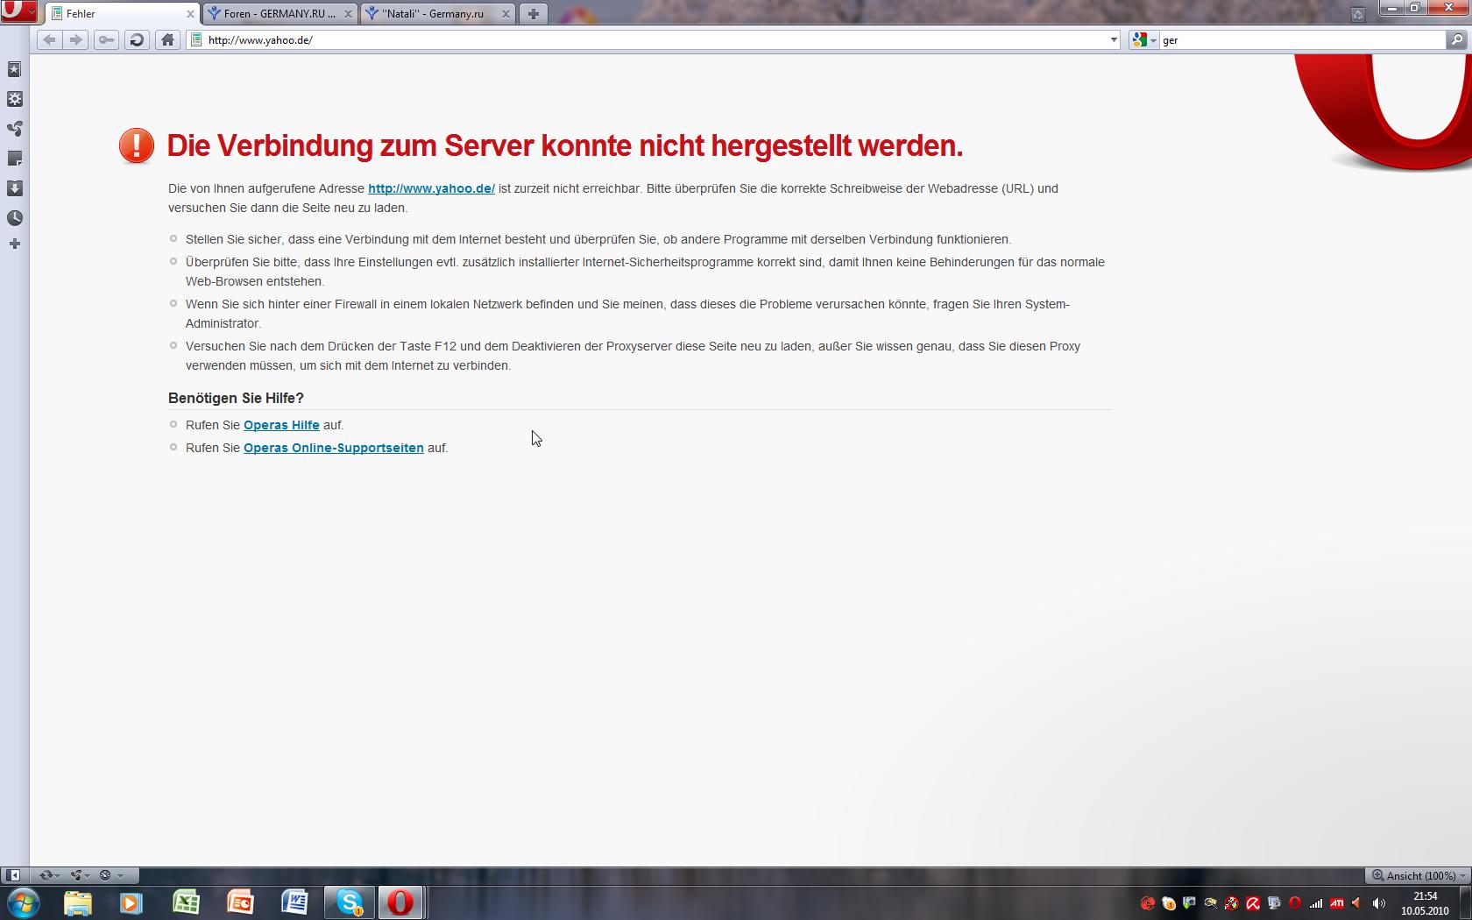Follow the http://www.yahoo.de/ link
Screen dimensions: 1472x920
(x=431, y=188)
